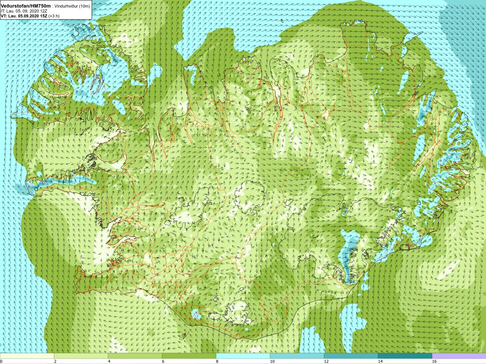Click the 8–10 light cyan legend swatch
The image size is (486, 364).
click(x=243, y=356)
